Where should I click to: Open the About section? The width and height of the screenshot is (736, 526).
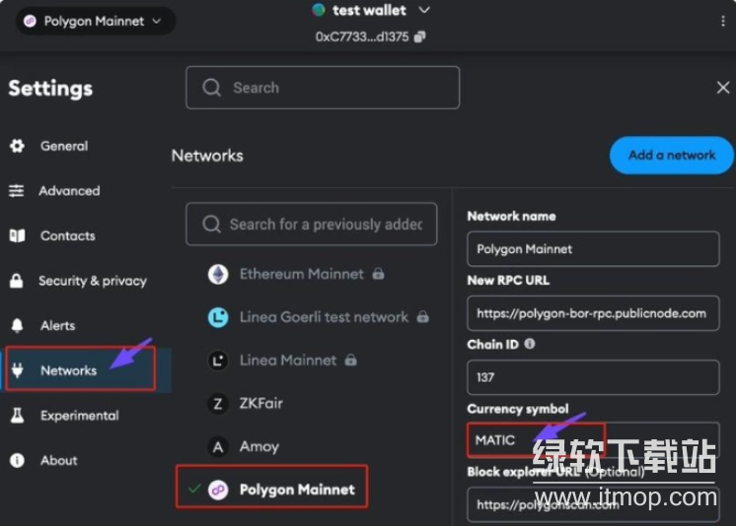[x=58, y=460]
